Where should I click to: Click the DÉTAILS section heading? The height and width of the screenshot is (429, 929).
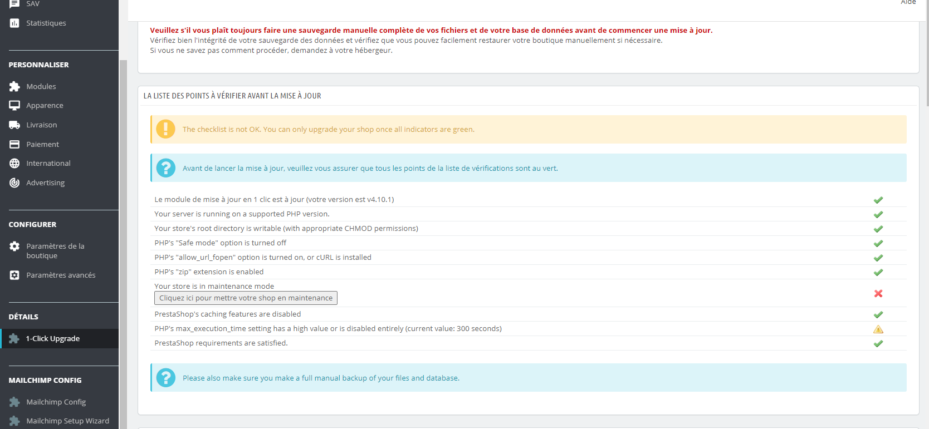point(23,317)
